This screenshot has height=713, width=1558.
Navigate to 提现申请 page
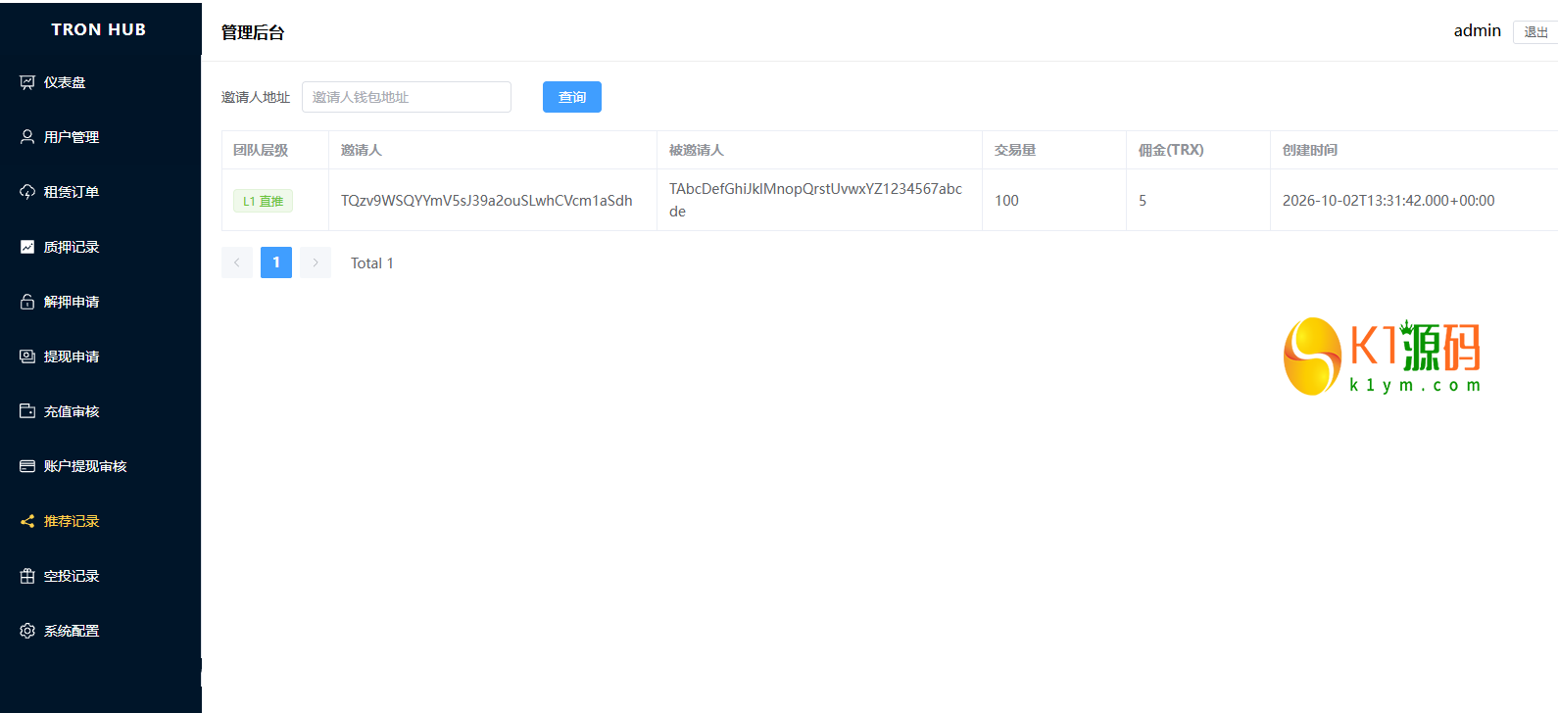click(x=100, y=356)
